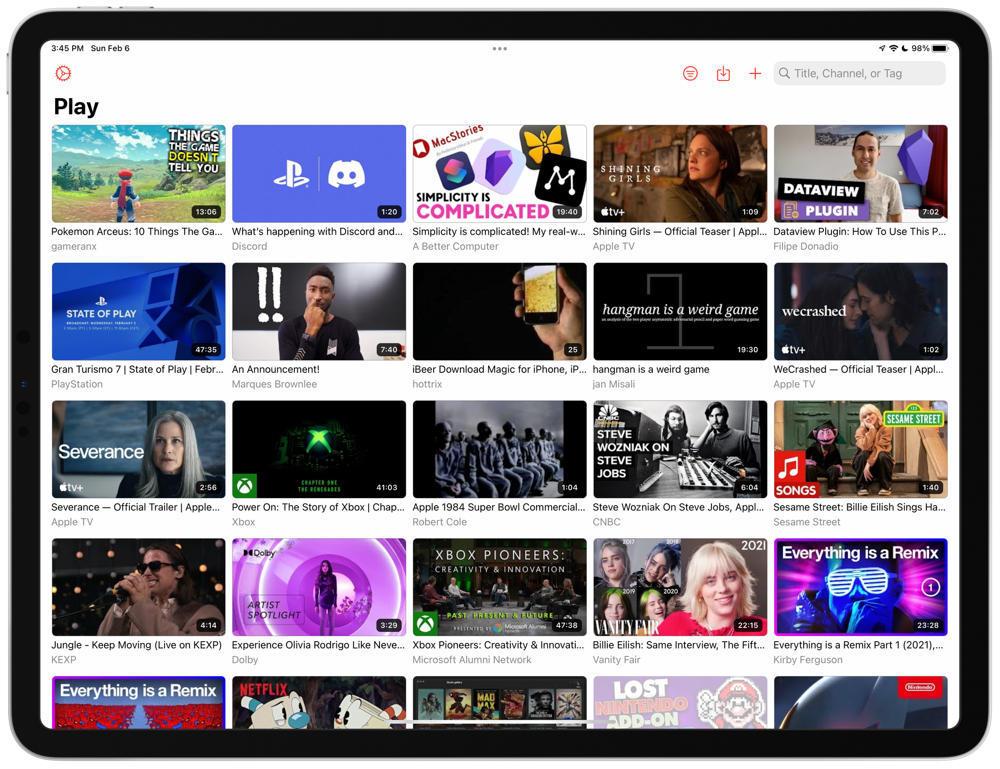The width and height of the screenshot is (1000, 769).
Task: Open Gran Turismo 7 State of Play thumbnail
Action: tap(139, 311)
